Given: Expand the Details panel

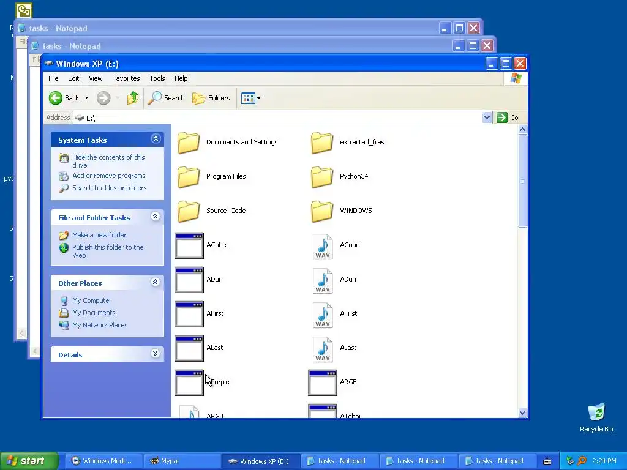Looking at the screenshot, I should pyautogui.click(x=156, y=354).
